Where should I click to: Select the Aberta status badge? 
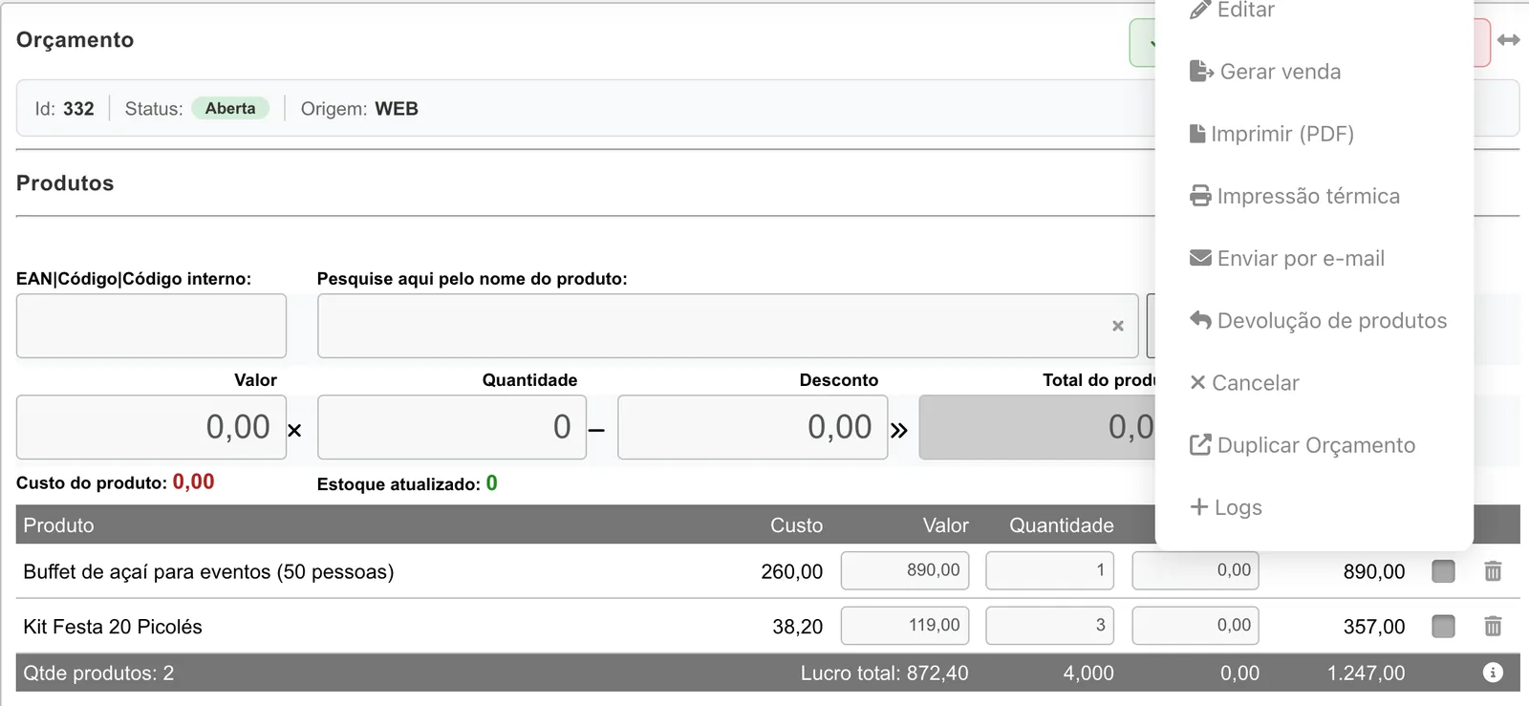pos(230,108)
